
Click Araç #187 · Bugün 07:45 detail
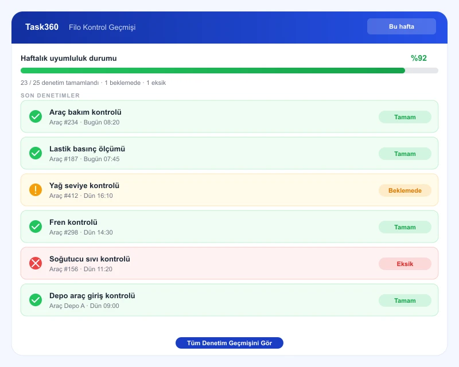click(x=84, y=159)
